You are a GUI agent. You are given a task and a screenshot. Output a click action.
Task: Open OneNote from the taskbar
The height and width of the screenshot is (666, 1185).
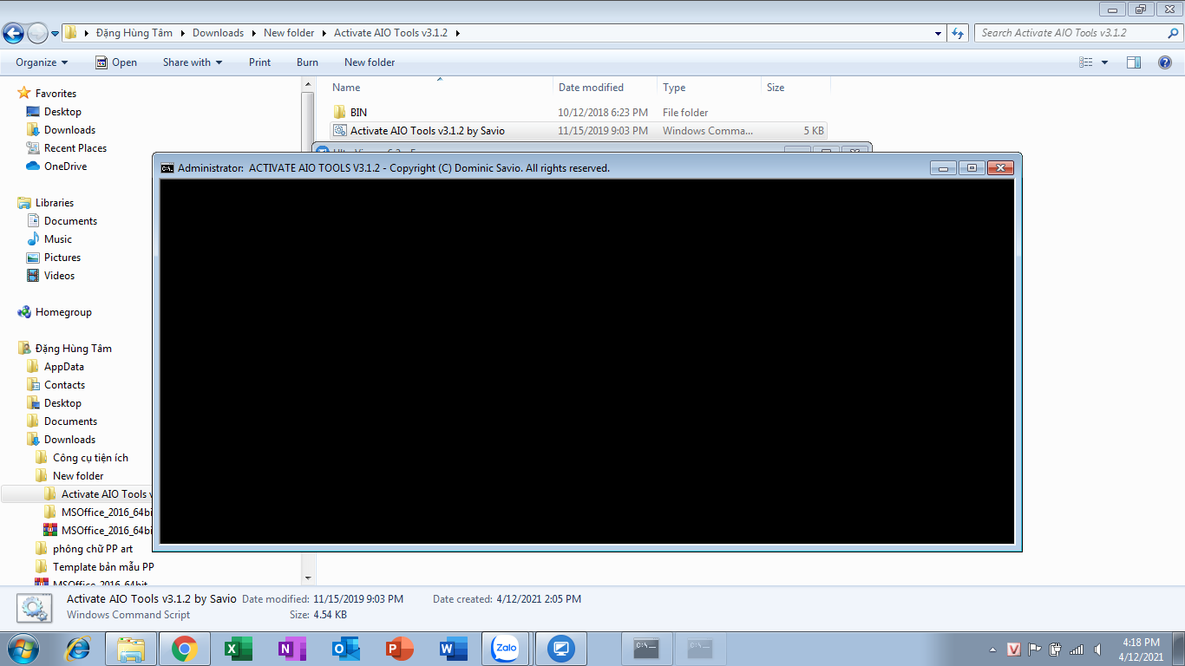pos(291,649)
